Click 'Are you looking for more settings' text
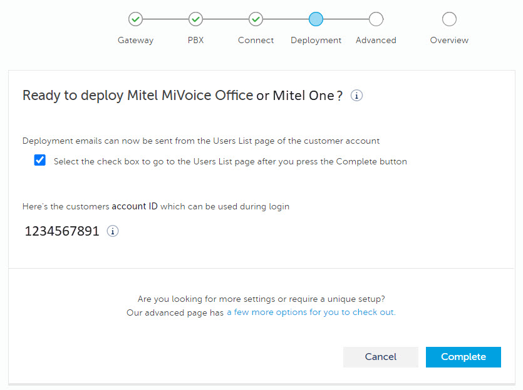 pos(261,299)
